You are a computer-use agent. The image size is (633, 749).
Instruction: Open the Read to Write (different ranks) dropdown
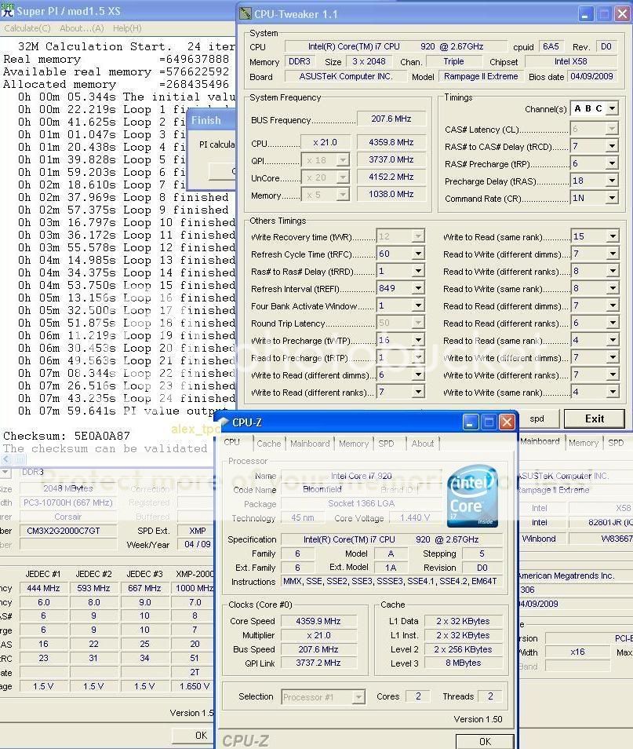click(x=612, y=271)
